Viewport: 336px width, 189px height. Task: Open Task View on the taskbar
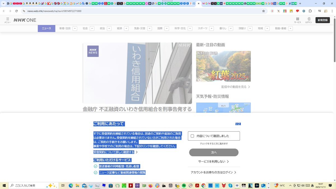click(63, 185)
